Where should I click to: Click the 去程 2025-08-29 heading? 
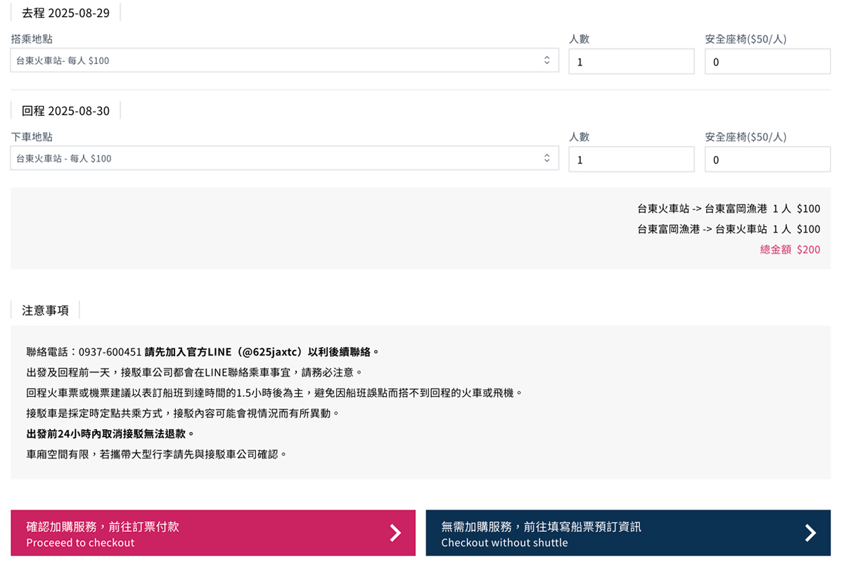coord(65,13)
